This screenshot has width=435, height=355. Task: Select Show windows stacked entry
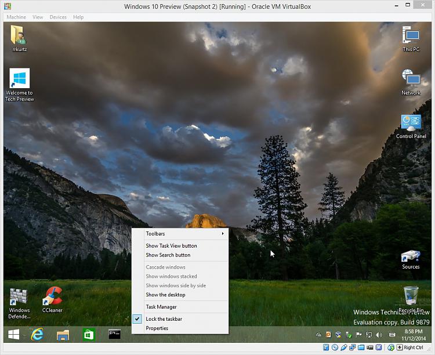click(x=180, y=276)
